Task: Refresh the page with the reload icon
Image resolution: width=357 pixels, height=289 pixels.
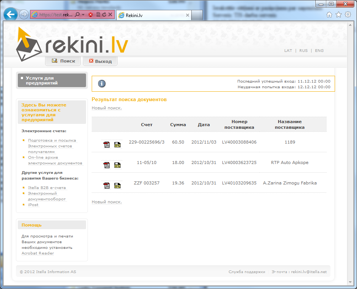Action: [104, 14]
